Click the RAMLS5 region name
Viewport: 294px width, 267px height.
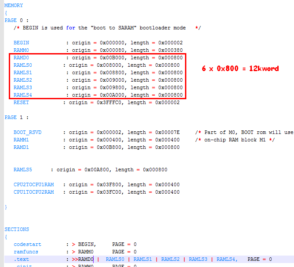tap(23, 170)
